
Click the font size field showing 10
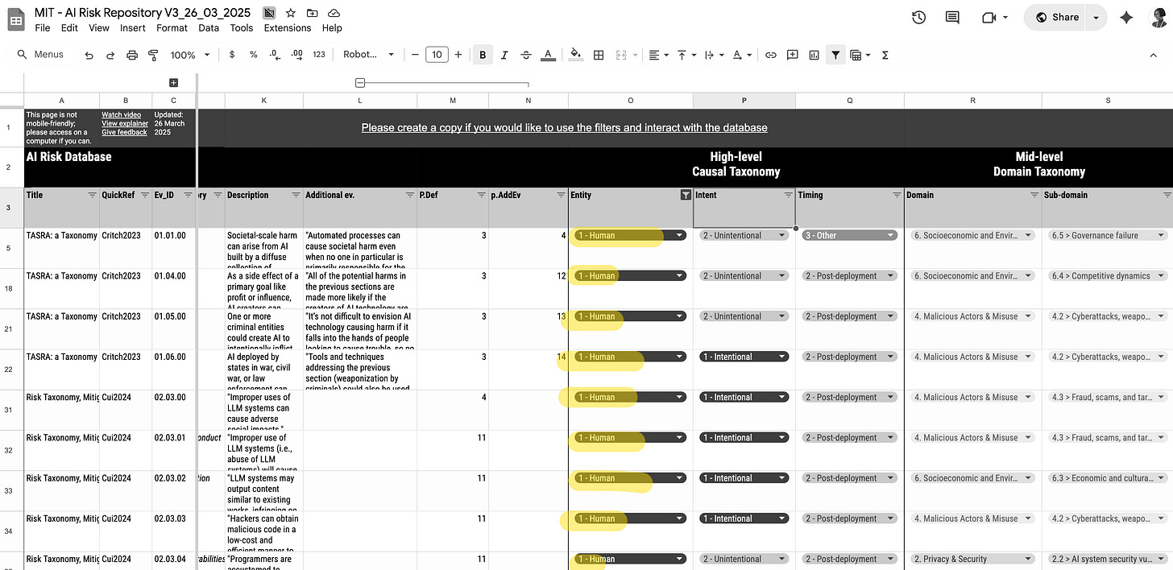[x=437, y=55]
